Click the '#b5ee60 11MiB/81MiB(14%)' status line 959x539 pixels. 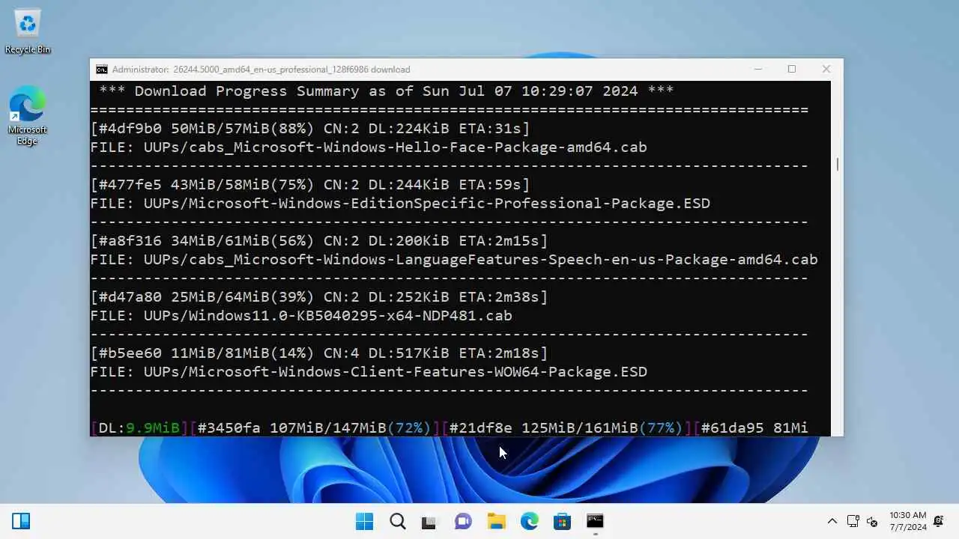319,353
